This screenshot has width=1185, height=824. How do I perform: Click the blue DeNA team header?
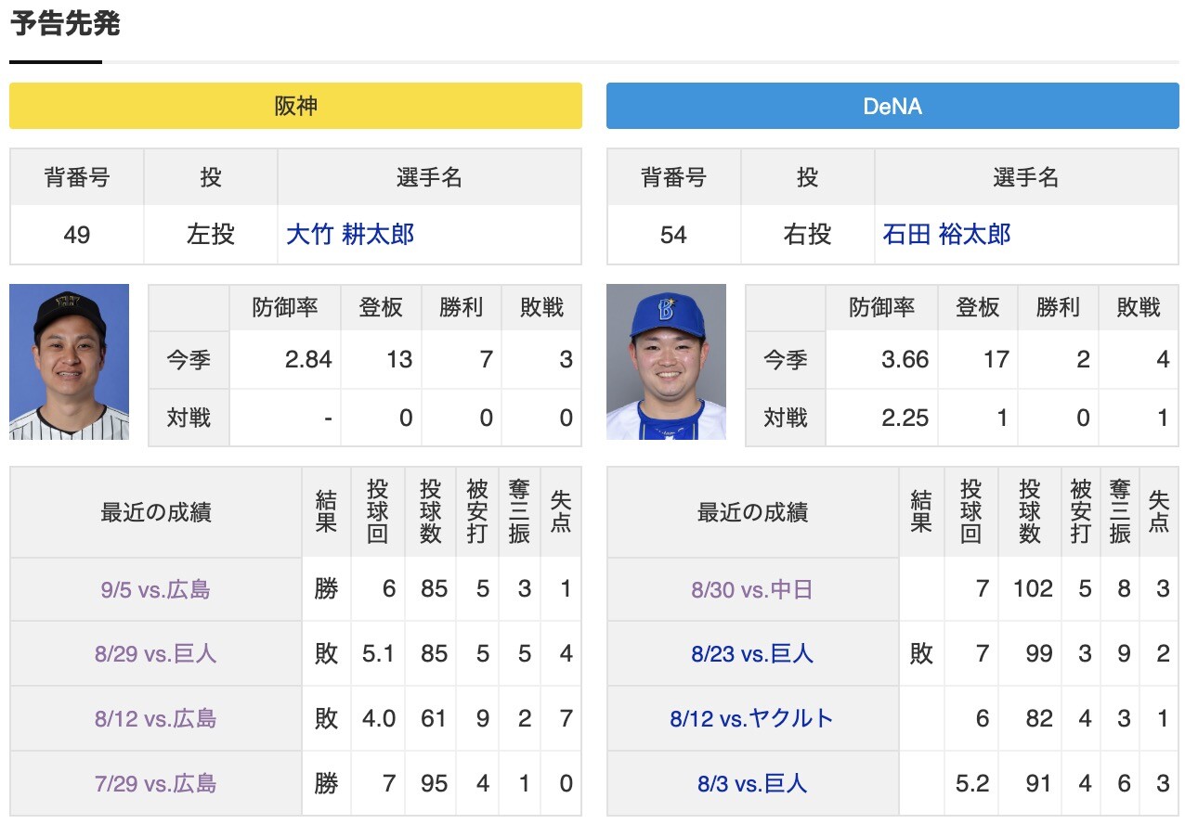[x=892, y=106]
